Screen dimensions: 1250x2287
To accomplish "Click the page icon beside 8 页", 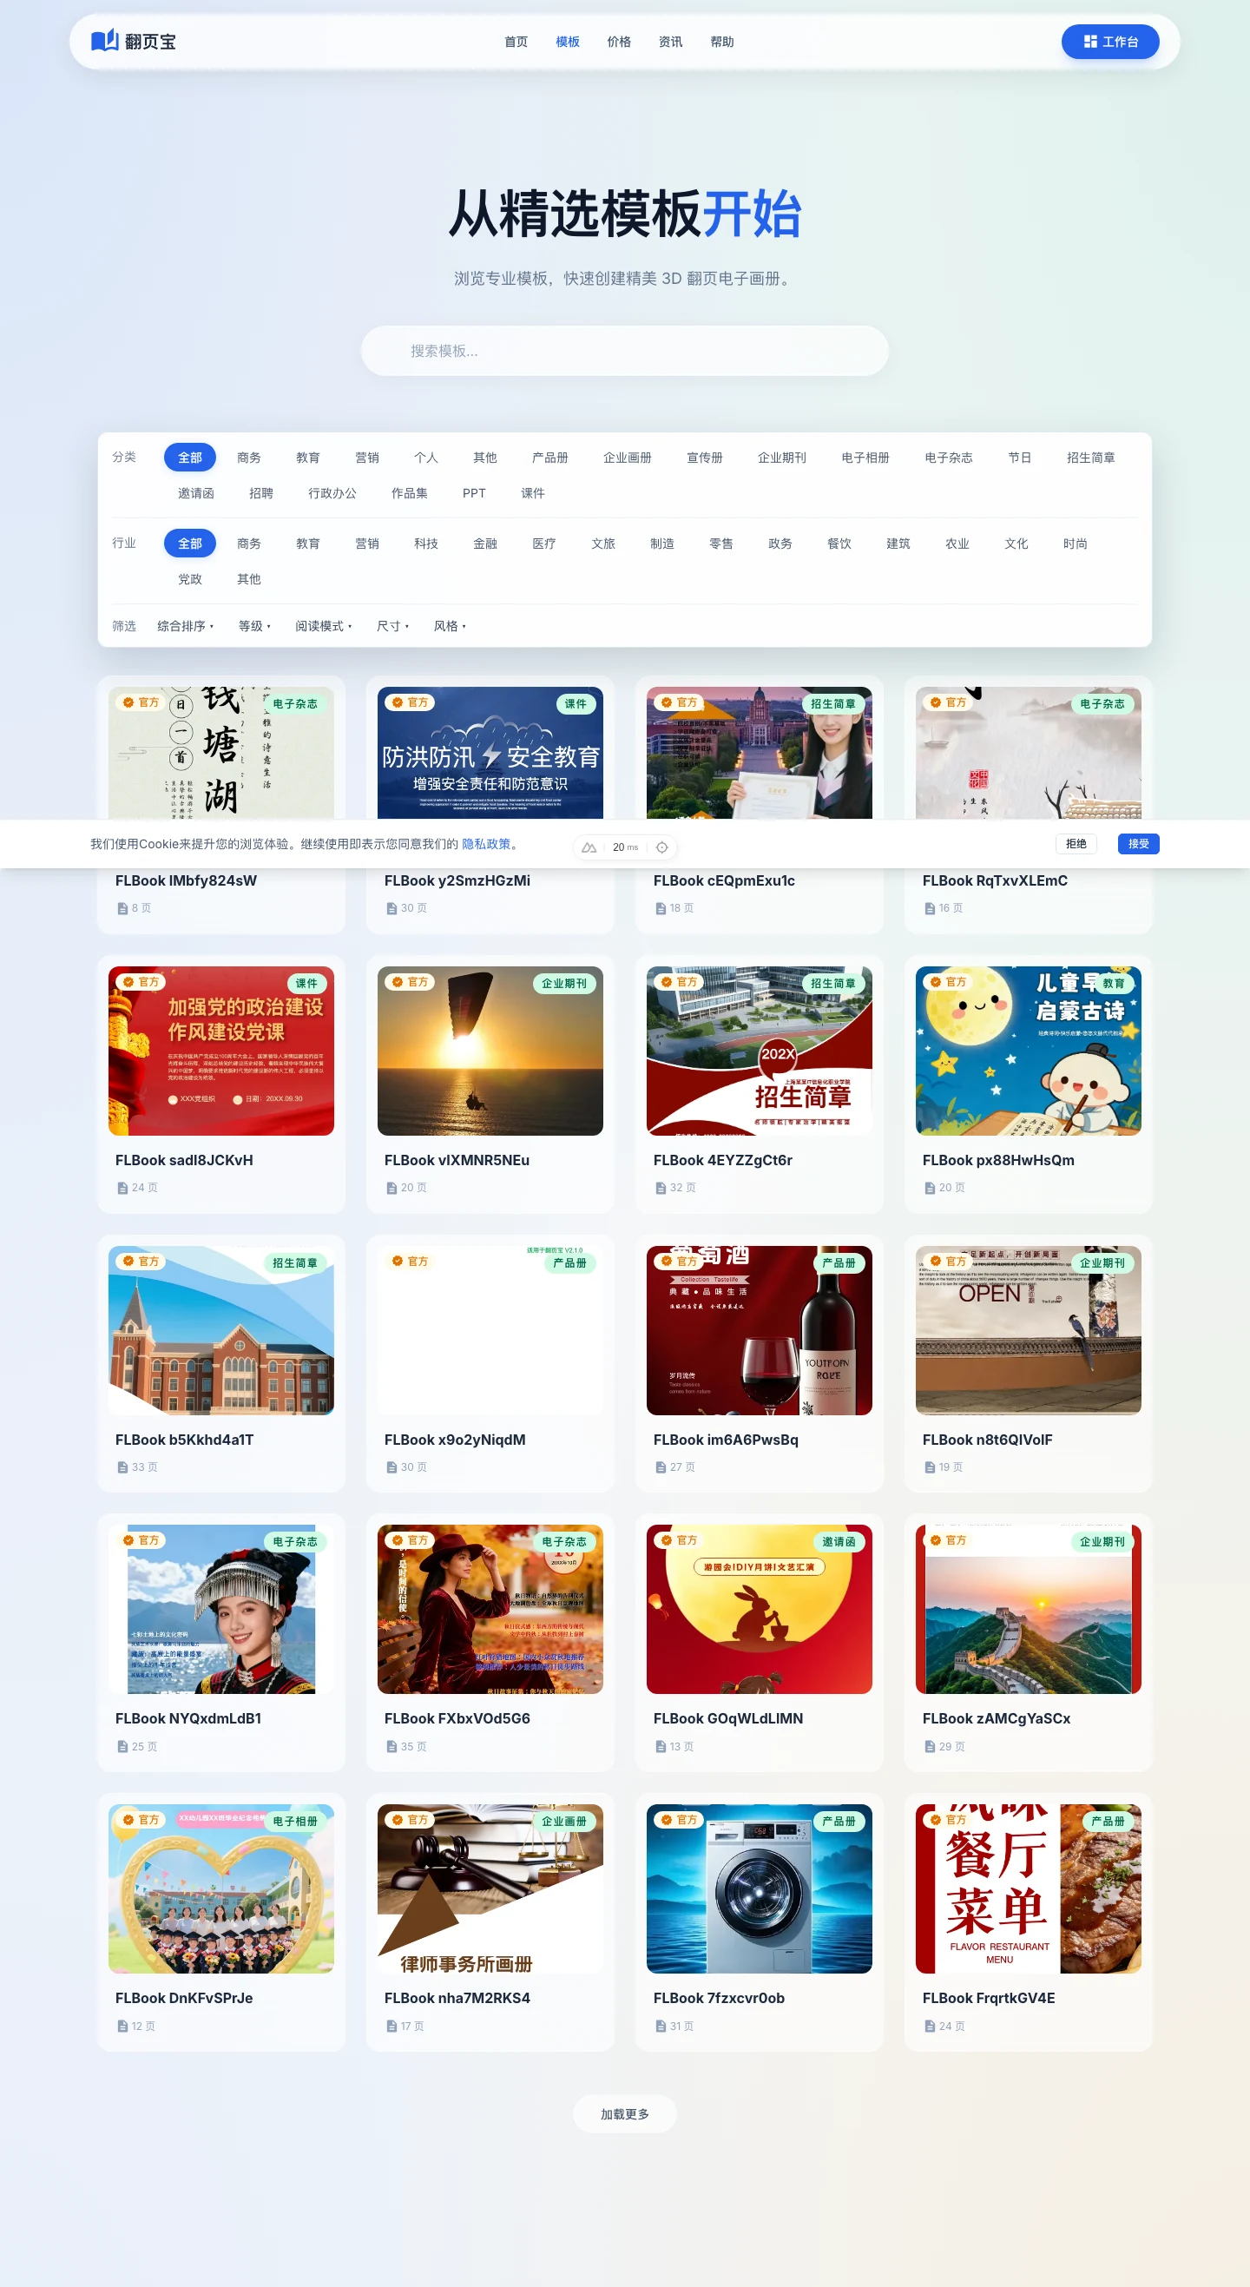I will pos(122,908).
